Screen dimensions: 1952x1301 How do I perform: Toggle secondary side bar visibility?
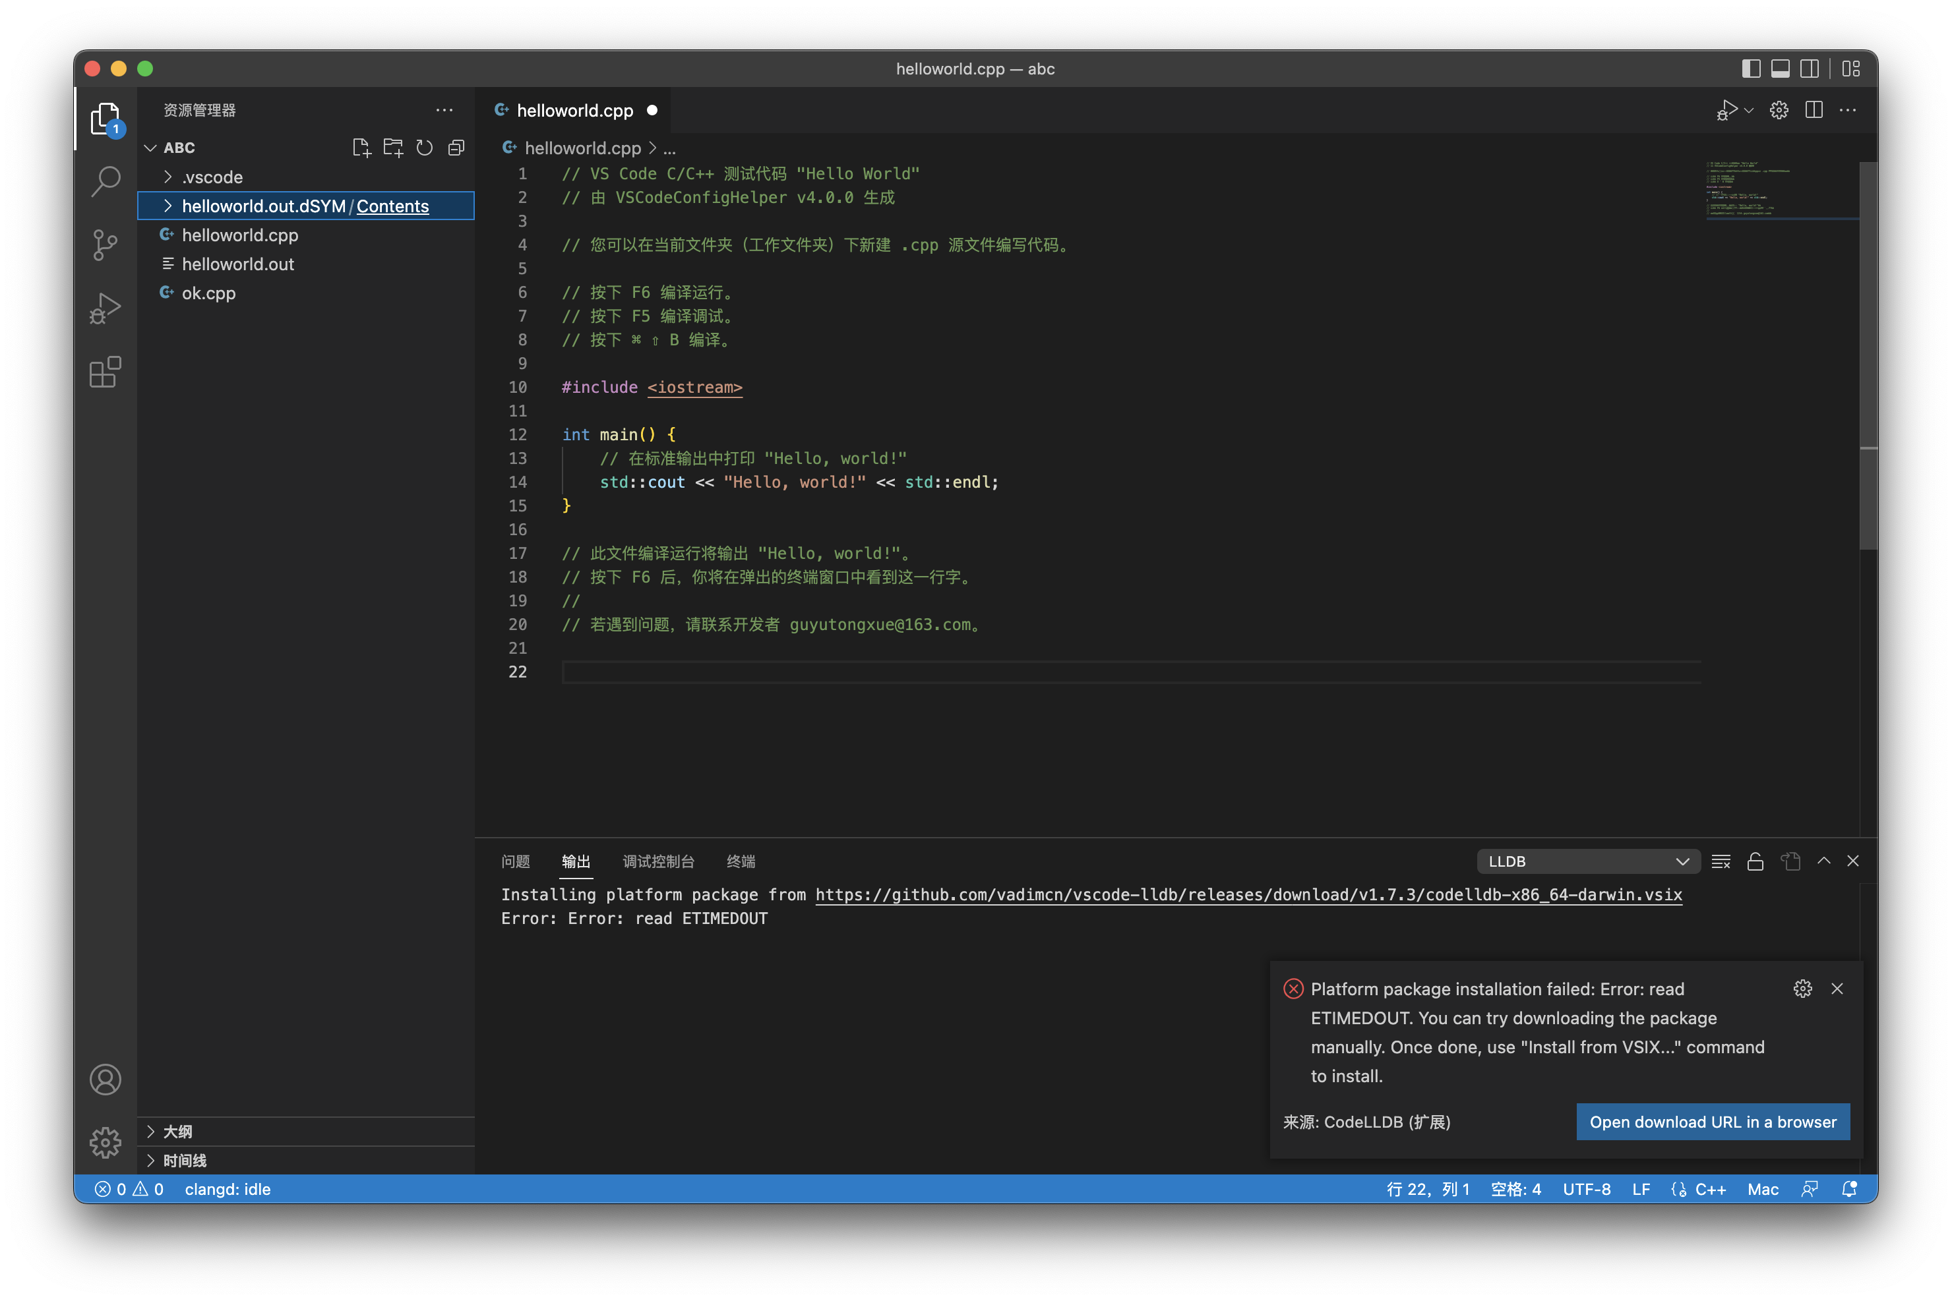(1809, 69)
